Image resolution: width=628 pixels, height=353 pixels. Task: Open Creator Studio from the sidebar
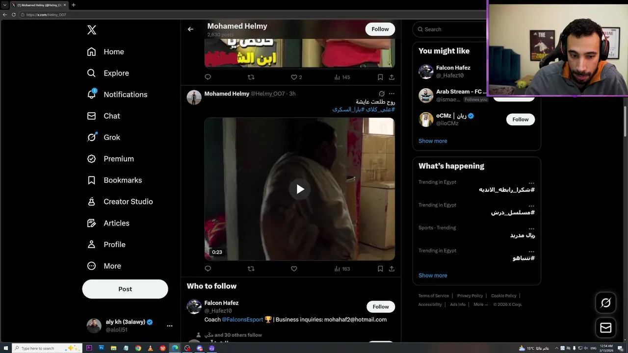coord(120,202)
